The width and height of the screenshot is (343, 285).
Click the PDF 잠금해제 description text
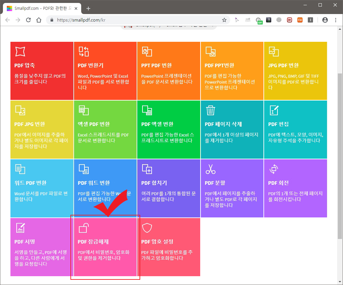click(104, 255)
